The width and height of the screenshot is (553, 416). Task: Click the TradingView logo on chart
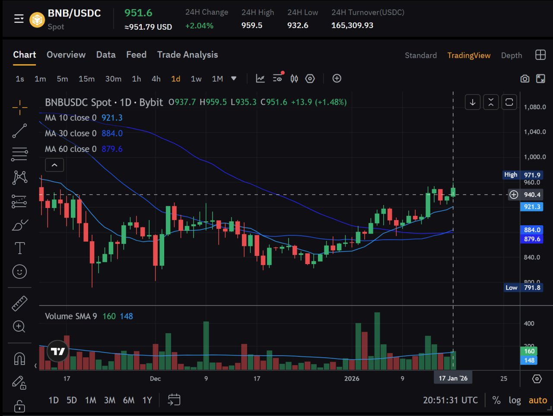(58, 351)
